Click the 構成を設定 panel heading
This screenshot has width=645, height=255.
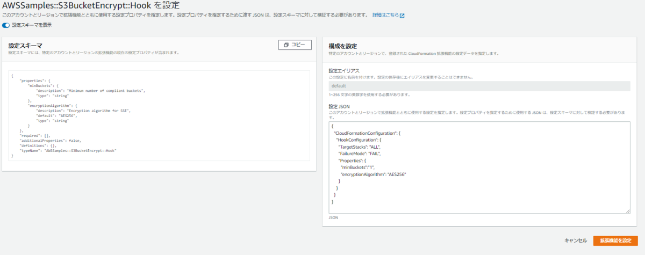343,46
